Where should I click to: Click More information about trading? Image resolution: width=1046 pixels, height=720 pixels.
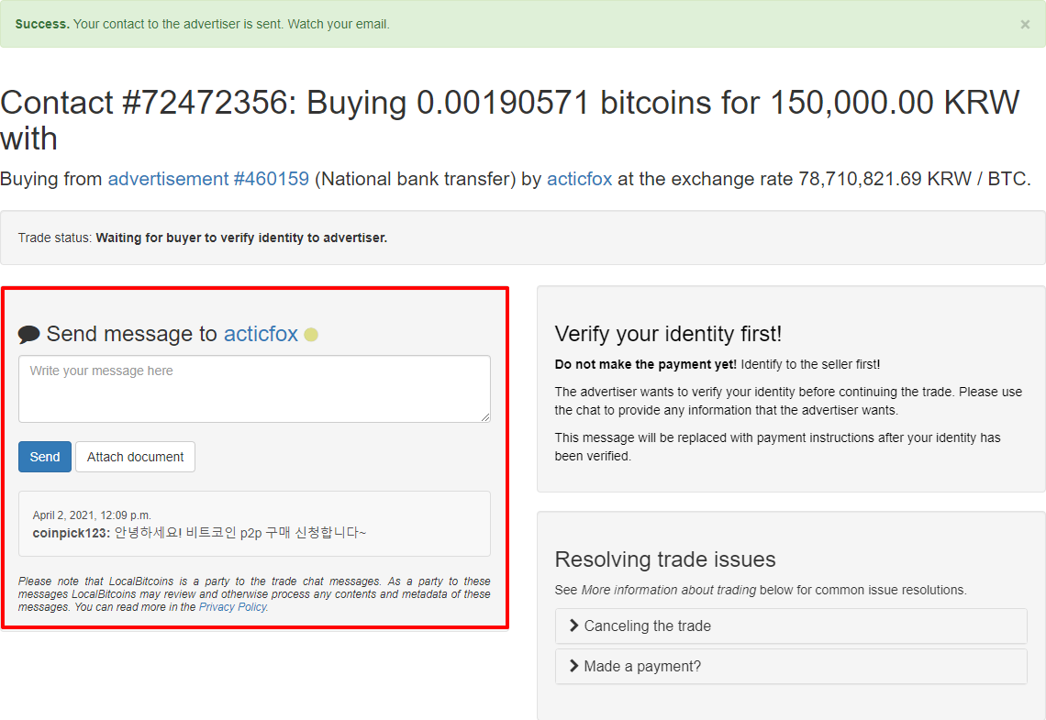(671, 589)
